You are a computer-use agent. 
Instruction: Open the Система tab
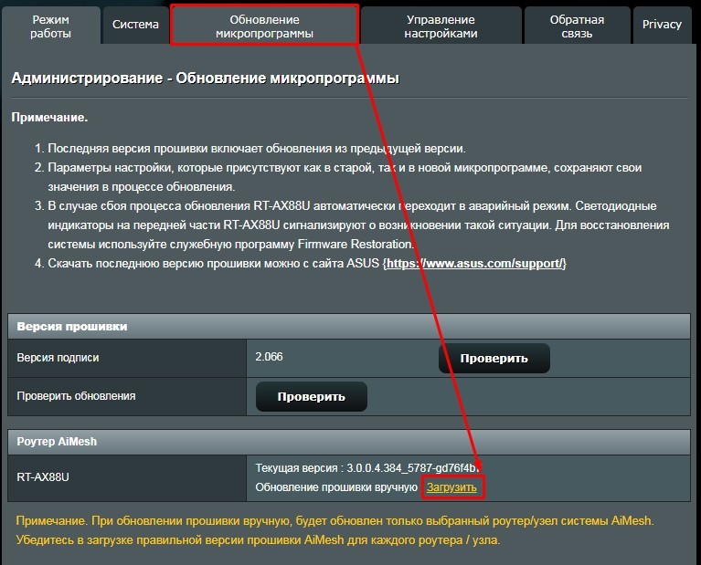(135, 26)
